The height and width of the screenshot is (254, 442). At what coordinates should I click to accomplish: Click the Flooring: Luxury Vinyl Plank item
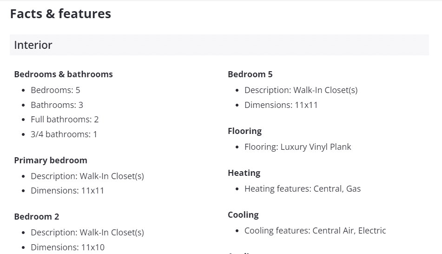pyautogui.click(x=297, y=147)
